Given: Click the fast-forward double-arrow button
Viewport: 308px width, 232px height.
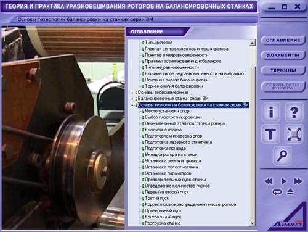Looking at the screenshot, I should [298, 181].
